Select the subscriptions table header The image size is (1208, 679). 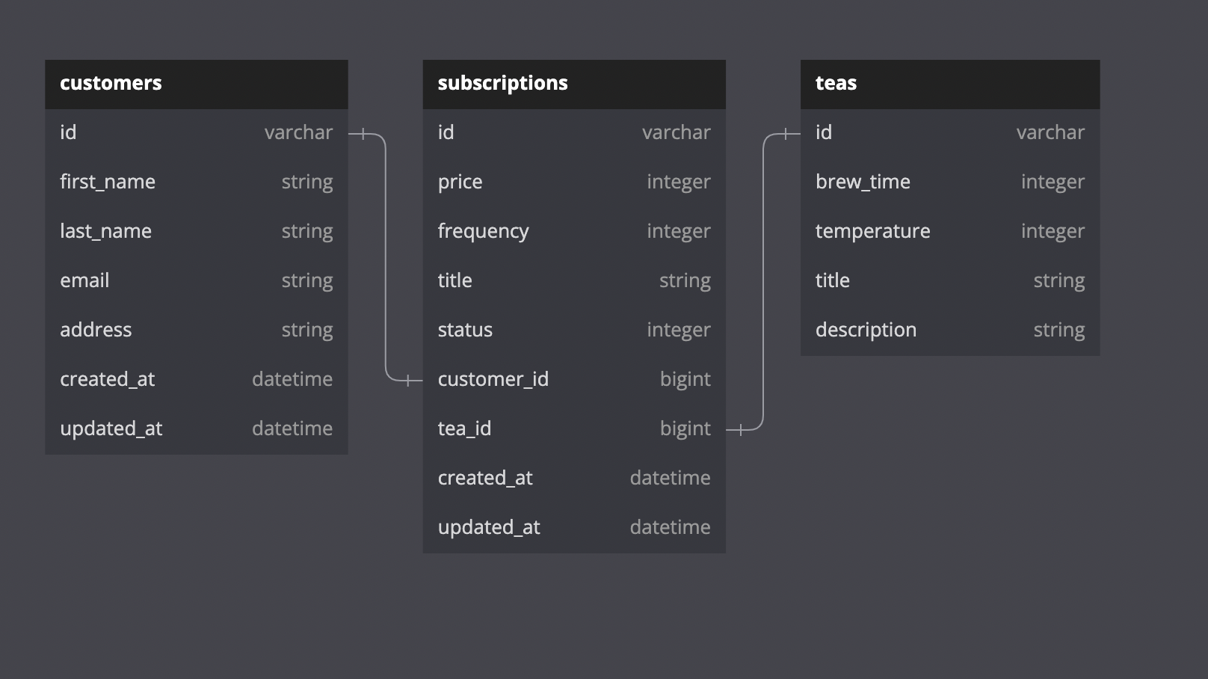pyautogui.click(x=574, y=84)
